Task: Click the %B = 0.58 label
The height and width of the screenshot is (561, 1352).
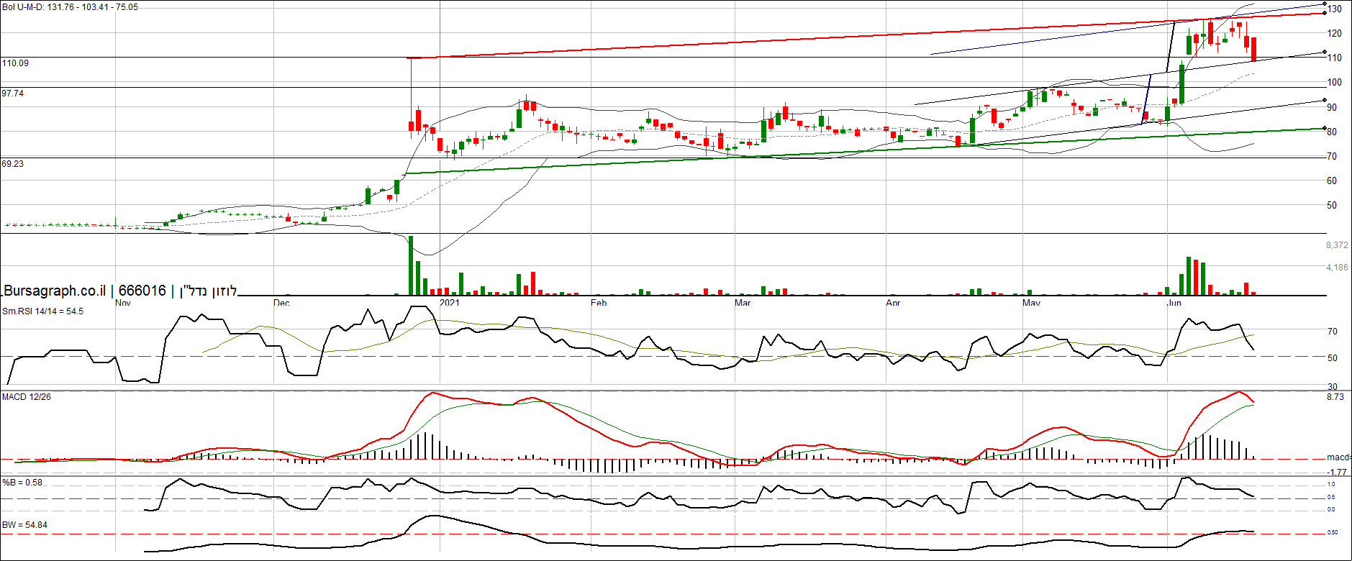Action: (x=22, y=483)
